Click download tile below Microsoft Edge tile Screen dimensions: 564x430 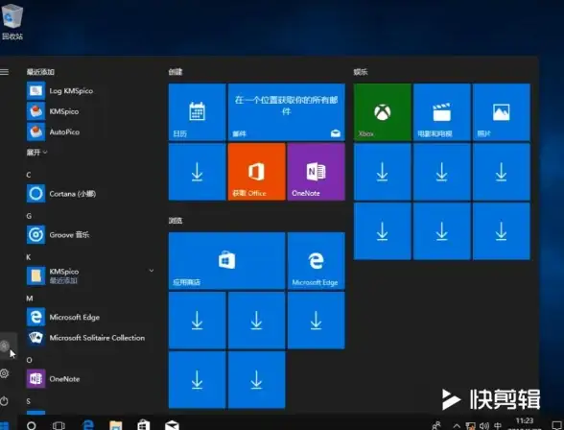(317, 321)
